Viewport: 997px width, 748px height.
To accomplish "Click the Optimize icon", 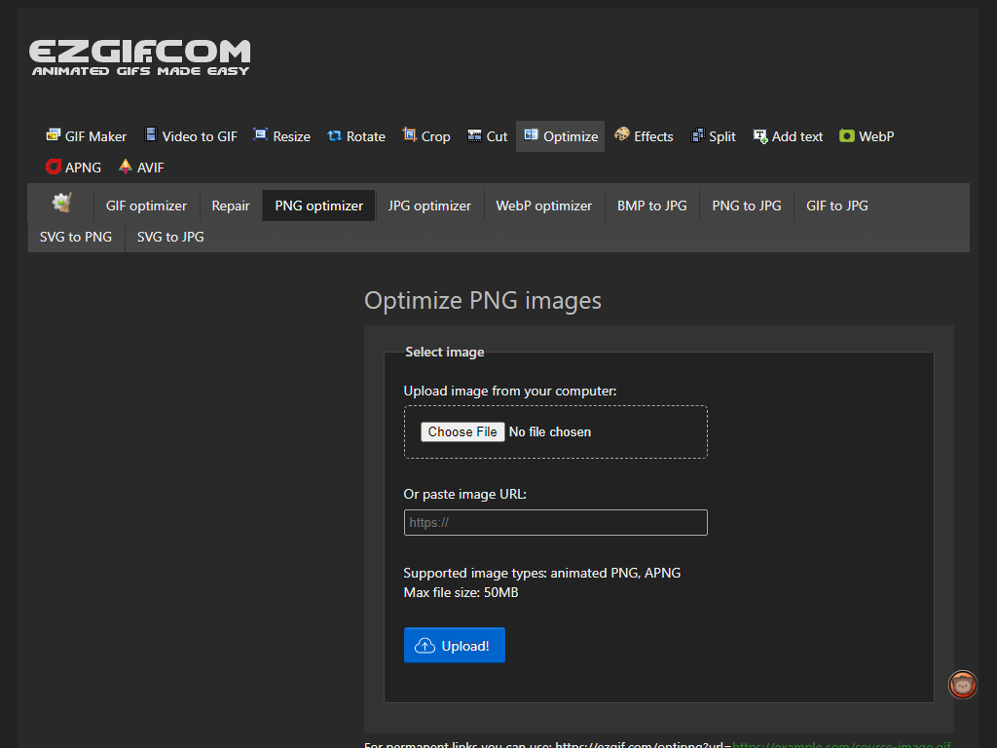I will pyautogui.click(x=531, y=134).
